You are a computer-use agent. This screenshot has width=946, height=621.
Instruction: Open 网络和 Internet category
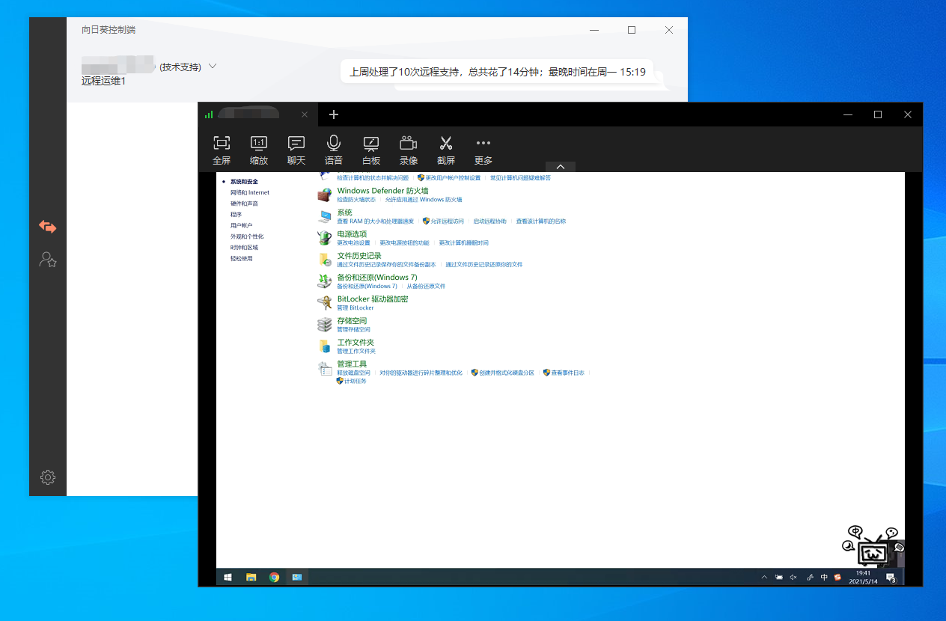coord(250,192)
